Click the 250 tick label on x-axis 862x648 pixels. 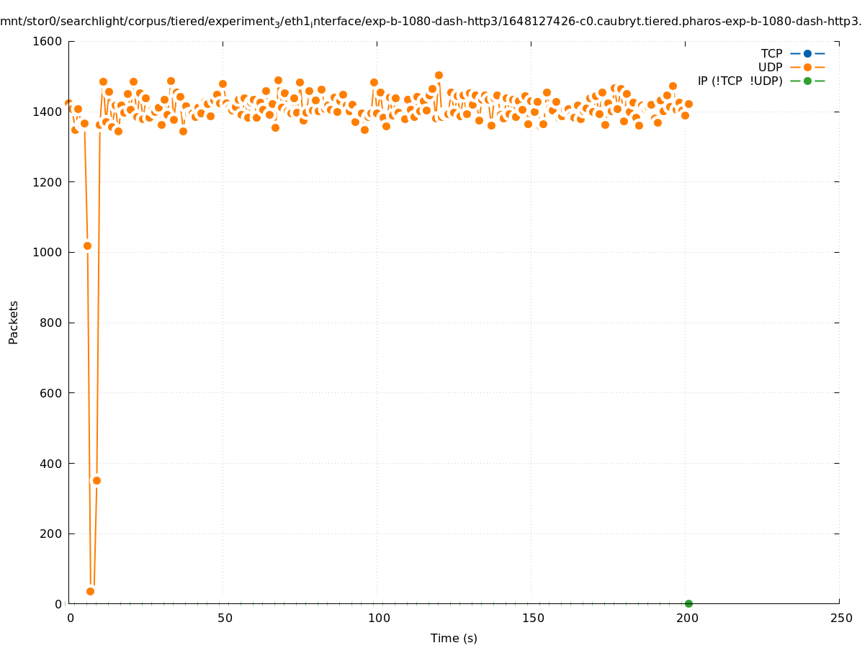pyautogui.click(x=840, y=618)
